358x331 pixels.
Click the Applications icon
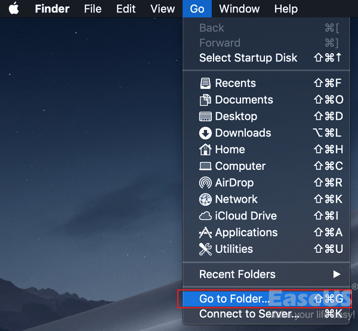(x=205, y=233)
